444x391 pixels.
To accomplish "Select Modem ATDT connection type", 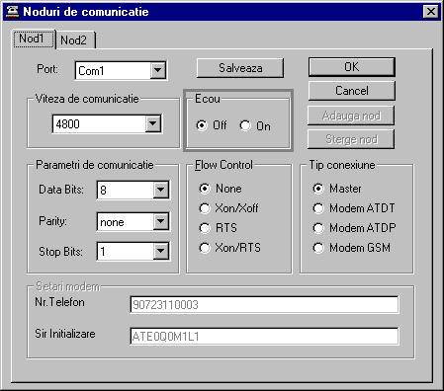I will point(354,208).
